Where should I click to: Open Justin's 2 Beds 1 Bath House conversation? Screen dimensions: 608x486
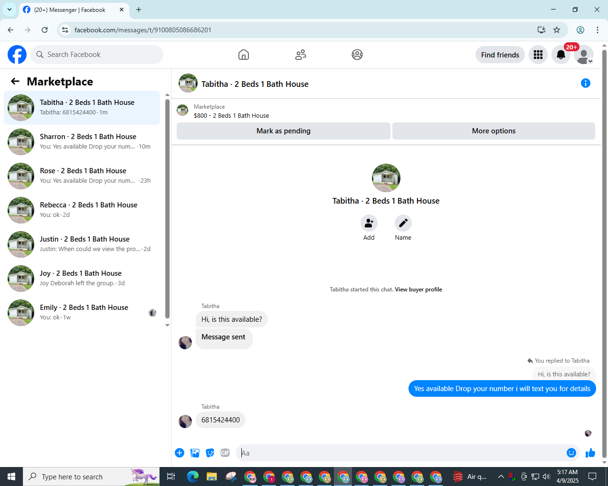[x=82, y=244]
